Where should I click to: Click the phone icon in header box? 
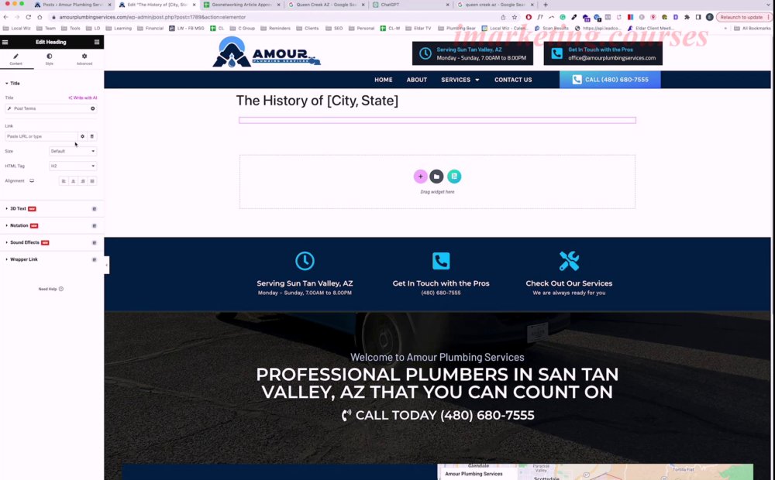click(556, 53)
